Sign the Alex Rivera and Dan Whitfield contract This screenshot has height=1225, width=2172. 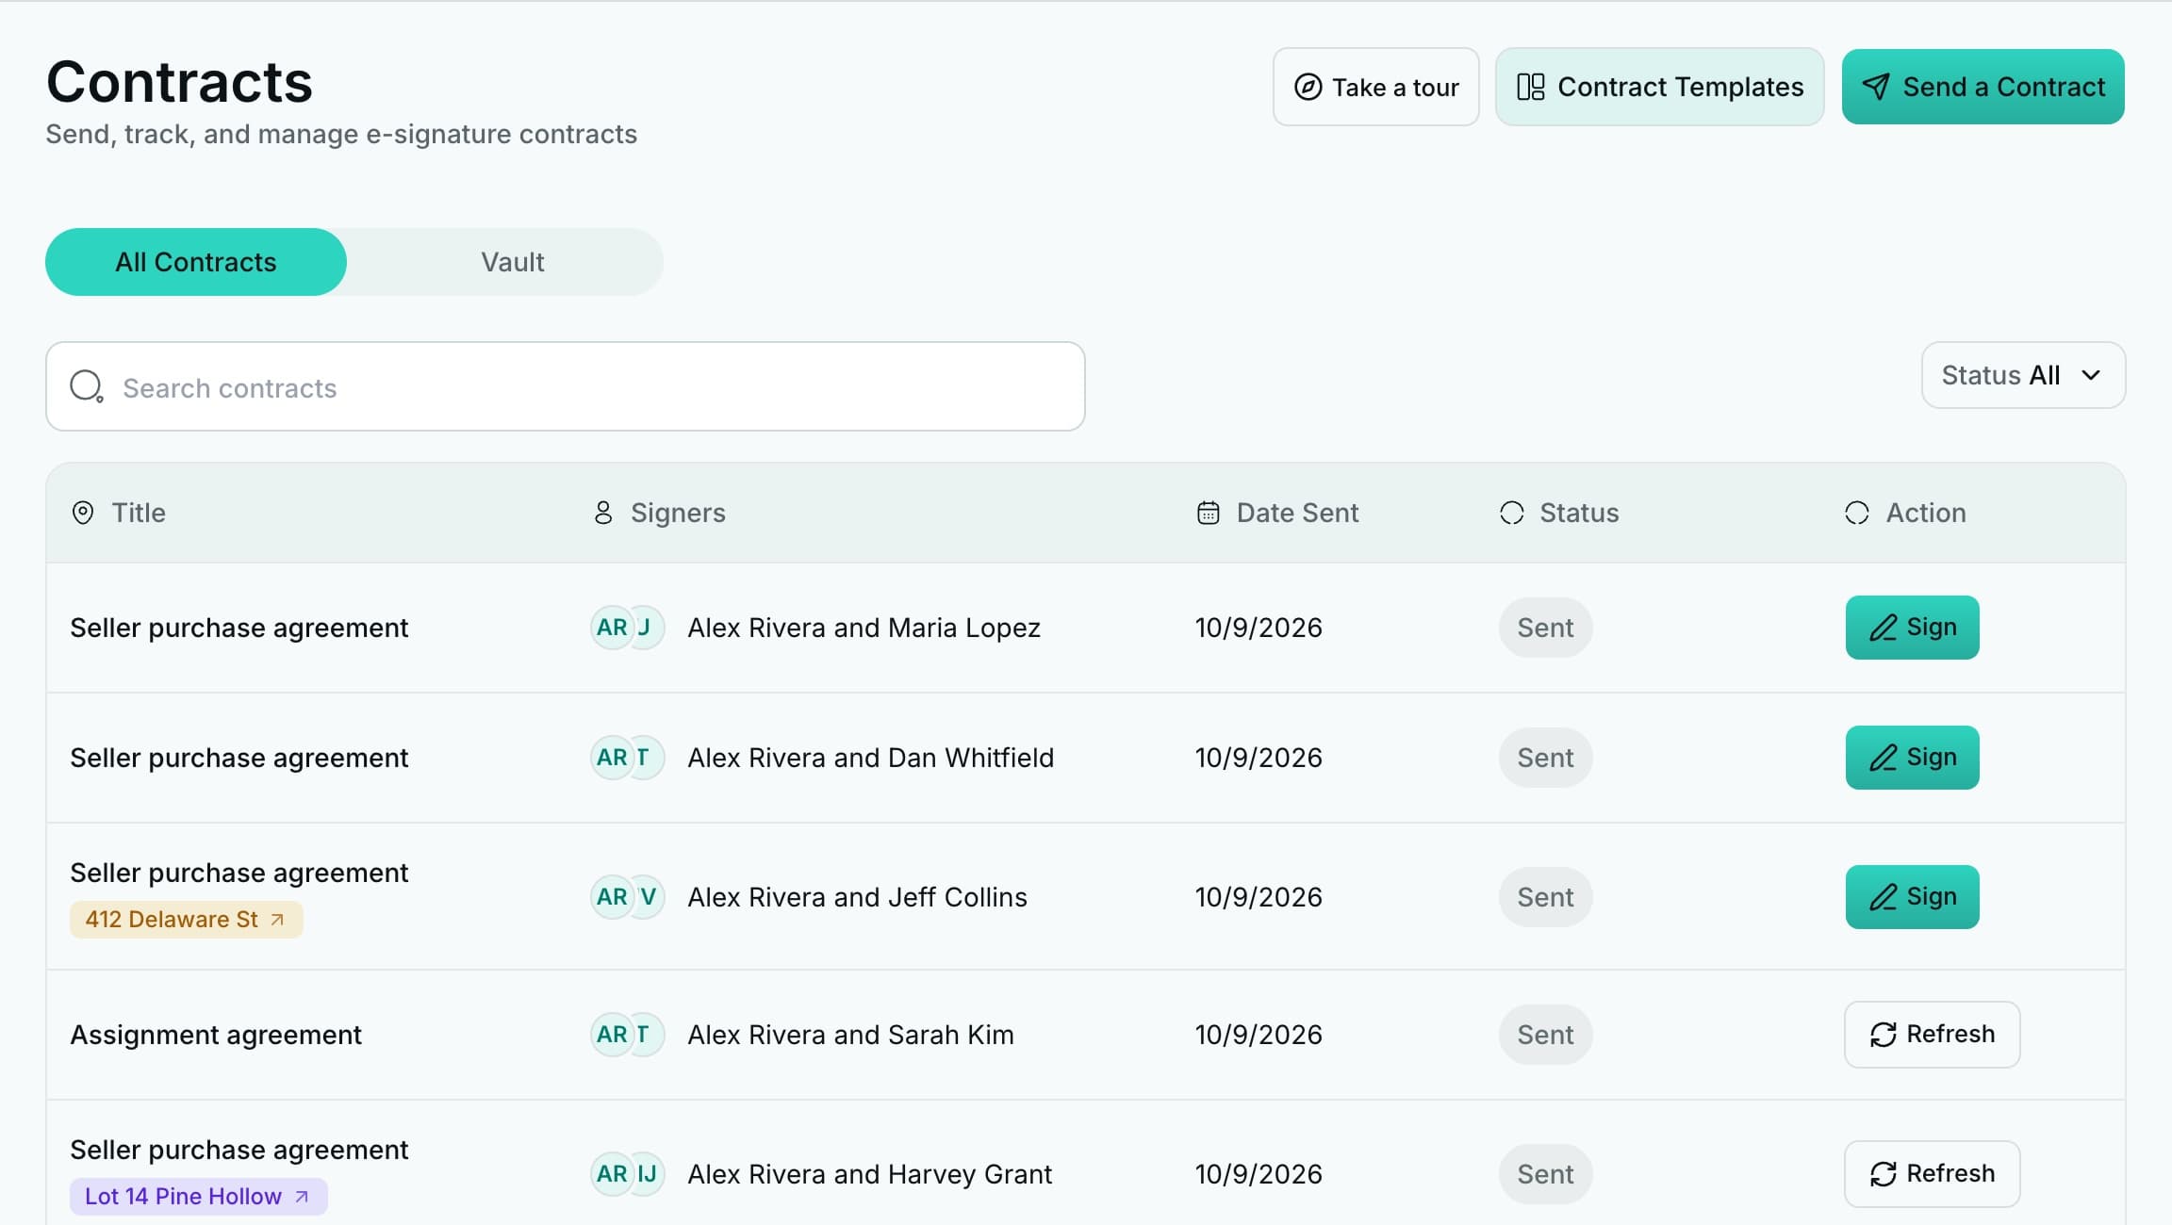(x=1912, y=758)
